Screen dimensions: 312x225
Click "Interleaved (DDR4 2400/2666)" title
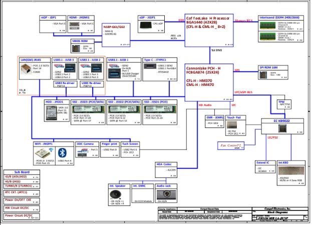pos(279,17)
